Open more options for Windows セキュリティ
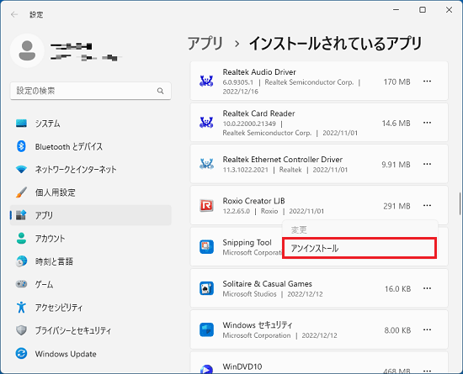The width and height of the screenshot is (463, 374). pos(427,329)
